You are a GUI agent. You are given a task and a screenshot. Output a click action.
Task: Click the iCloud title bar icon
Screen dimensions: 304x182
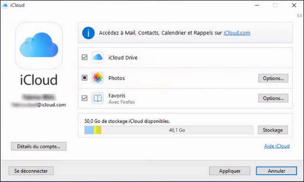click(x=5, y=5)
